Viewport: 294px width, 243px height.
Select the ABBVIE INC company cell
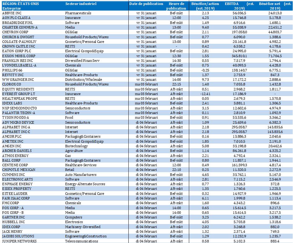point(11,13)
